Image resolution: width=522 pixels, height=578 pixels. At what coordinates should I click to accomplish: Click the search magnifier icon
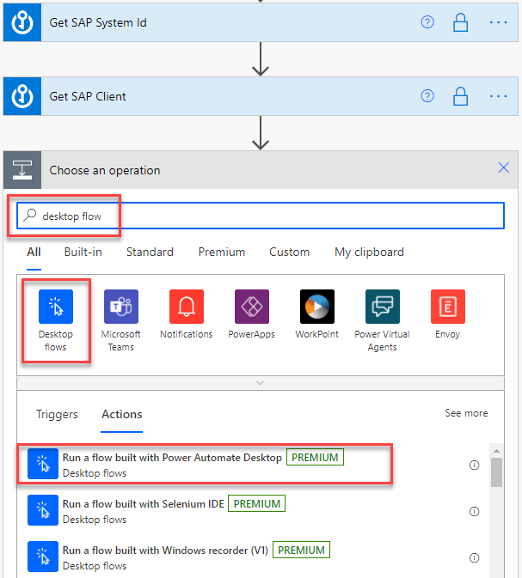click(30, 215)
